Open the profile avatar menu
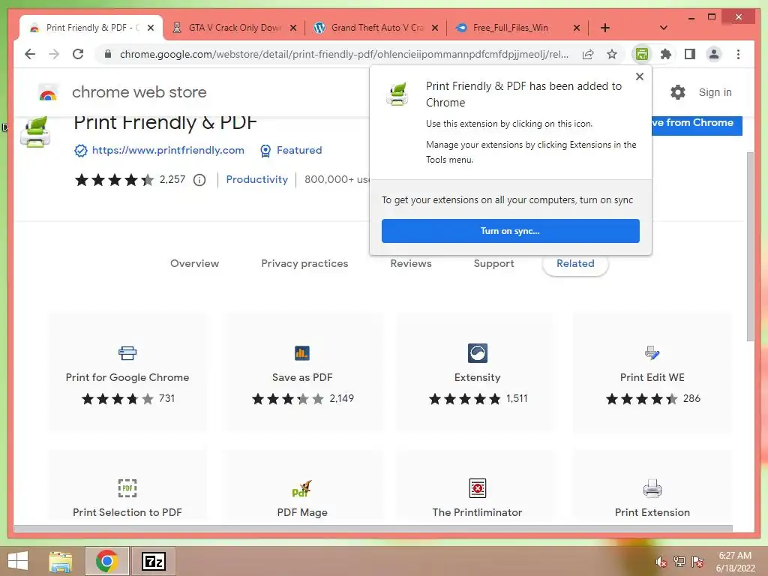 [714, 54]
